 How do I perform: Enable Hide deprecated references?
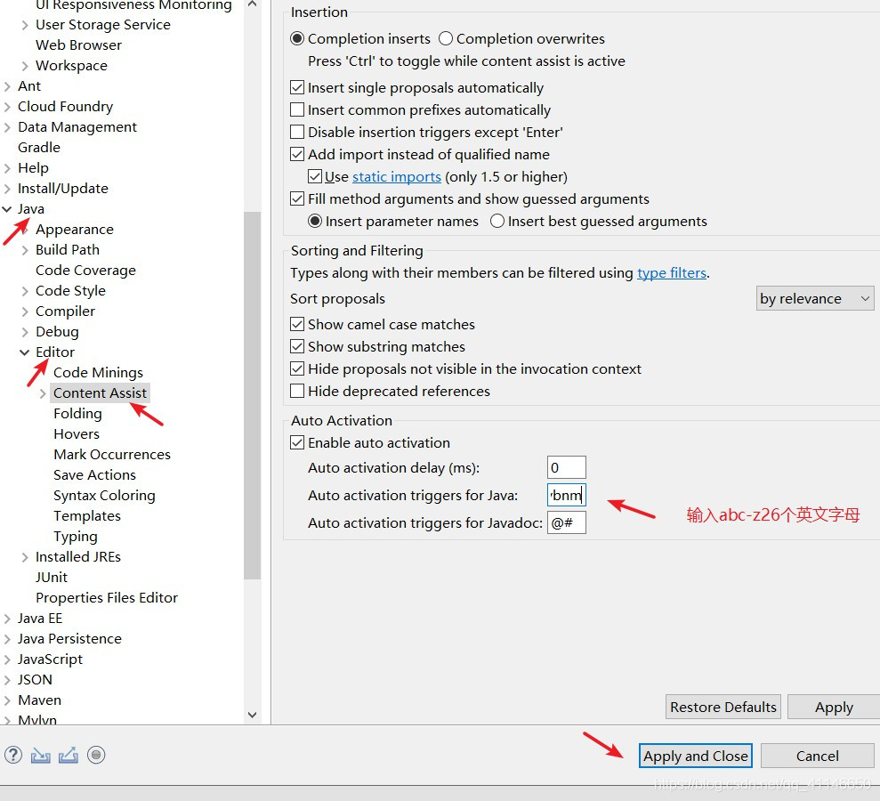[x=297, y=391]
